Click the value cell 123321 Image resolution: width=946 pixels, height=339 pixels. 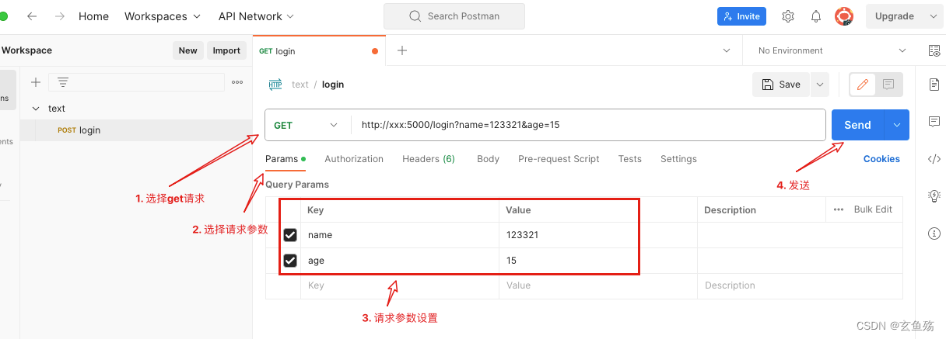598,235
